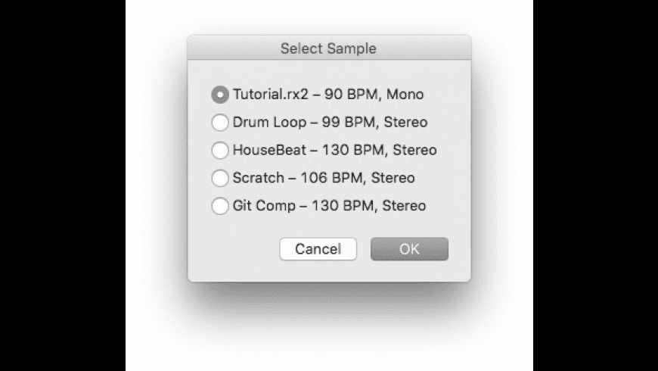The image size is (658, 371).
Task: Choose the Git Comp radio button
Action: click(219, 205)
